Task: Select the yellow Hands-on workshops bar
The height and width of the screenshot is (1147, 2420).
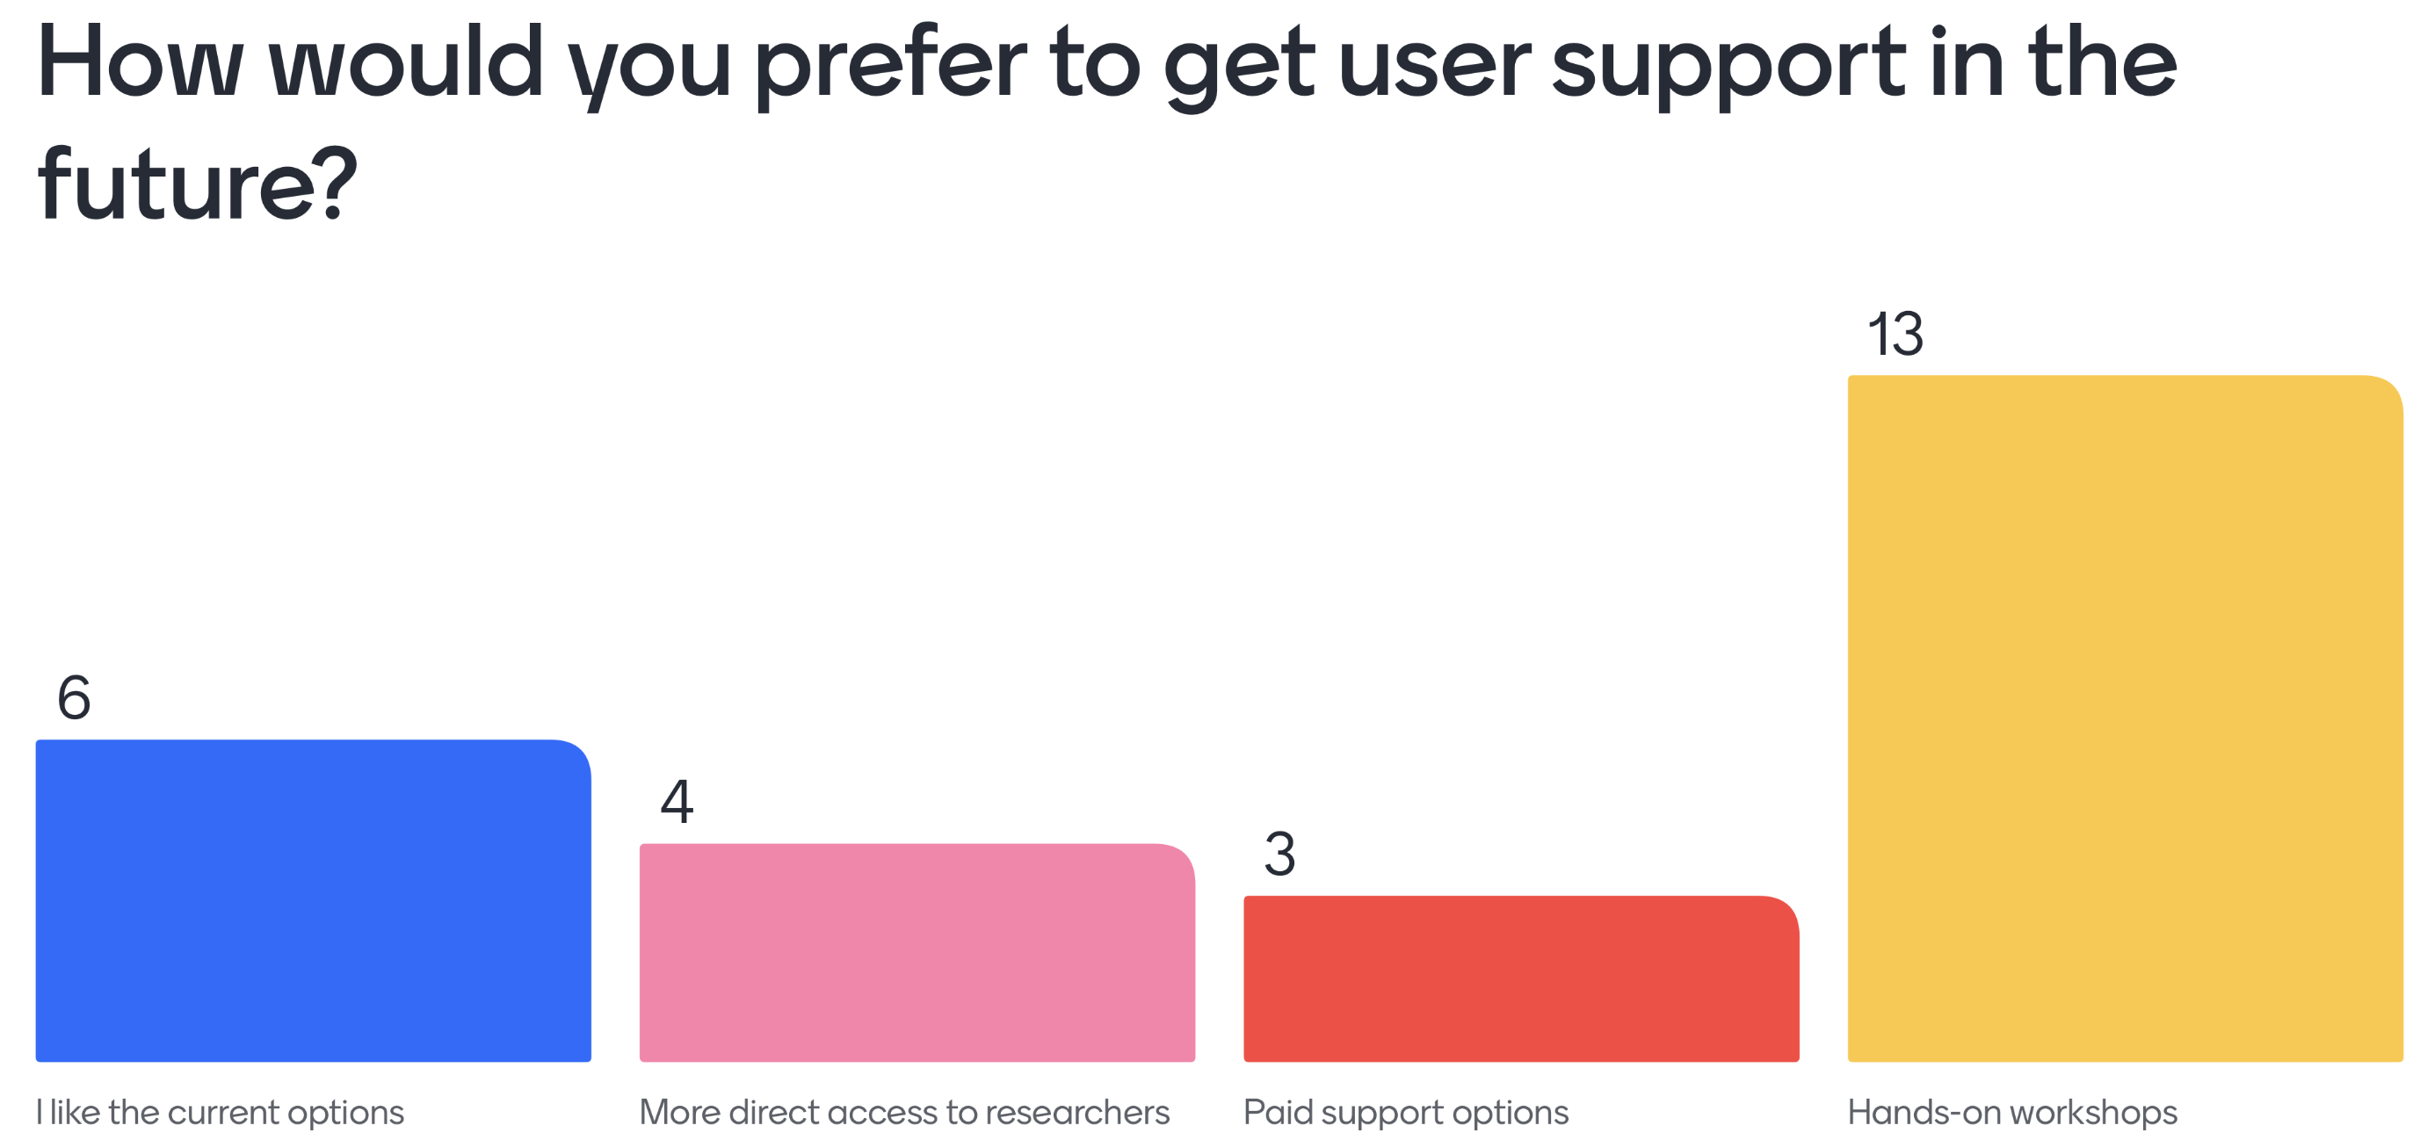Action: coord(2125,718)
